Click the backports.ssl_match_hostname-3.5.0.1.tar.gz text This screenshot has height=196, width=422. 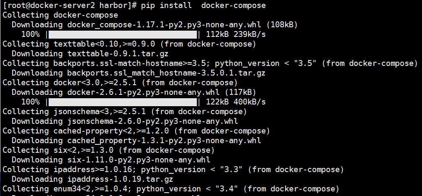click(166, 73)
